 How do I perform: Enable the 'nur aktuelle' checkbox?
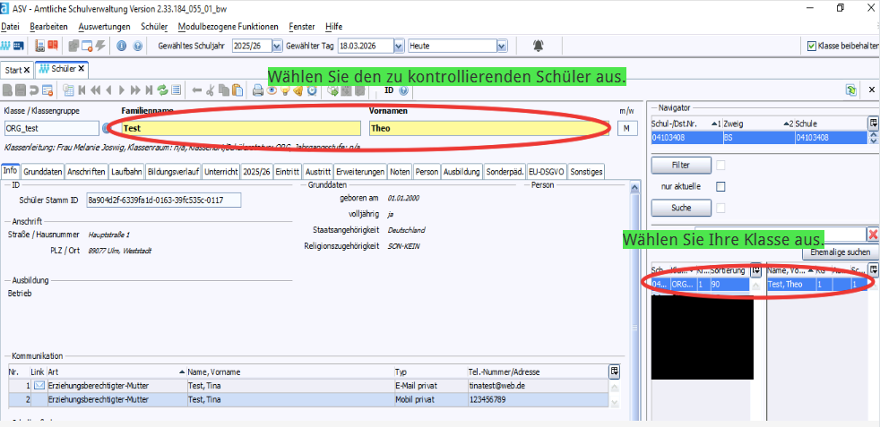point(720,186)
